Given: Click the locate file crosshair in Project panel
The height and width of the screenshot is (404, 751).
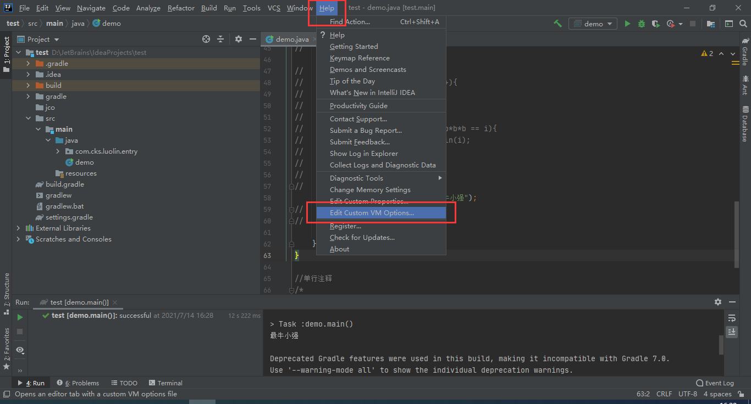Looking at the screenshot, I should (x=206, y=39).
